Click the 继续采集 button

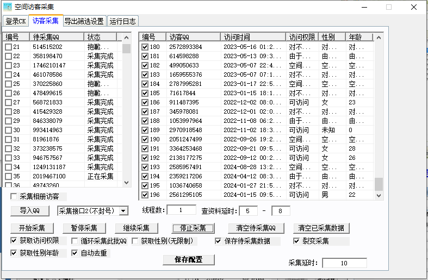coord(137,228)
